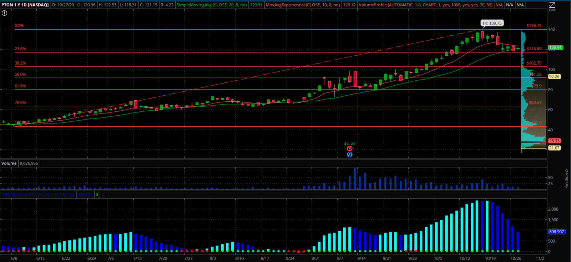Click the $116.89 Fibonacci price label
Viewport: 571px width, 262px height.
[534, 49]
